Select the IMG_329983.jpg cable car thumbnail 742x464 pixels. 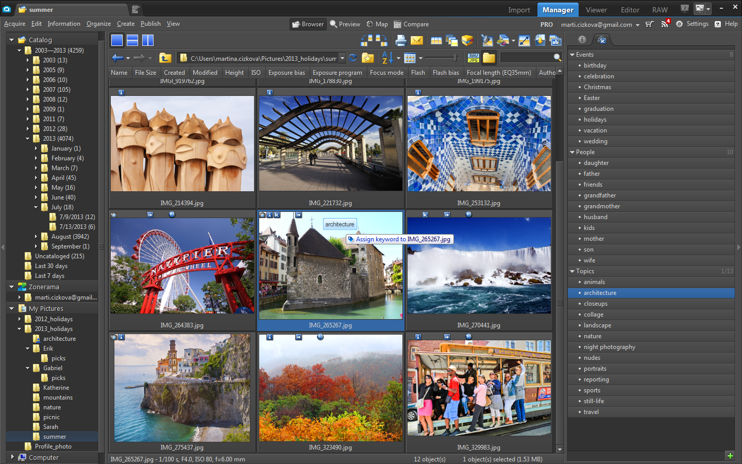tap(479, 388)
